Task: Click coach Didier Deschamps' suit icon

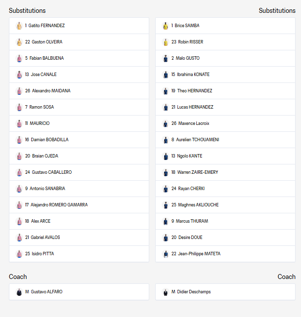Action: (x=166, y=292)
